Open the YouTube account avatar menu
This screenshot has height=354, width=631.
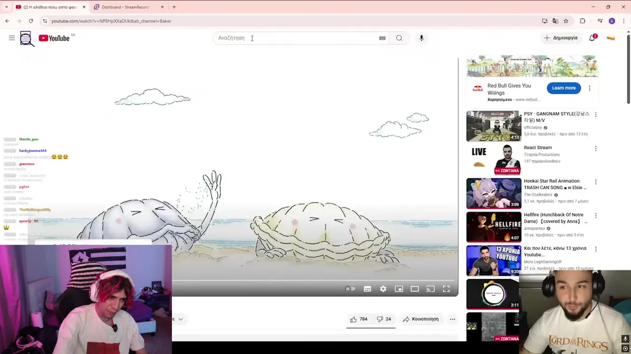tap(611, 38)
